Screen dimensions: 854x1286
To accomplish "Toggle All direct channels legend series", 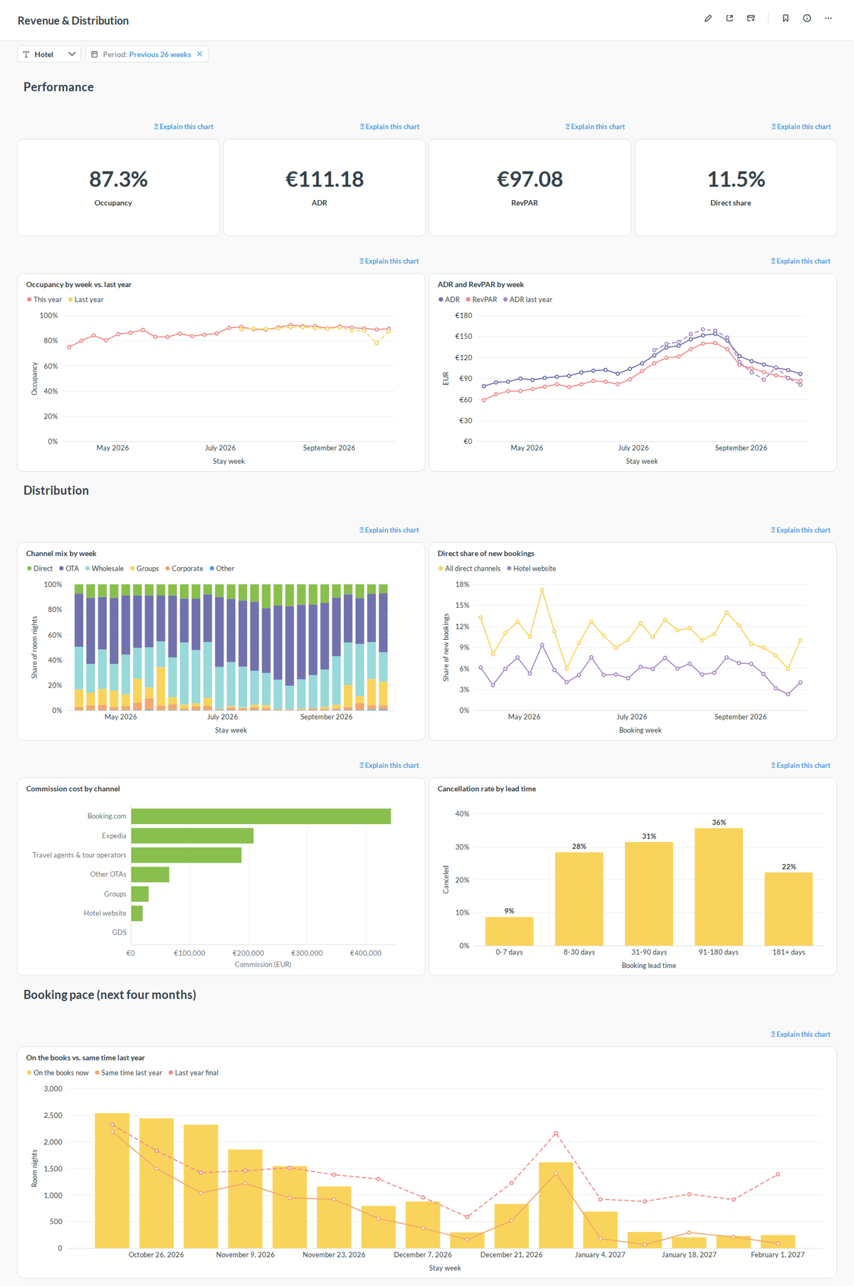I will (x=469, y=569).
